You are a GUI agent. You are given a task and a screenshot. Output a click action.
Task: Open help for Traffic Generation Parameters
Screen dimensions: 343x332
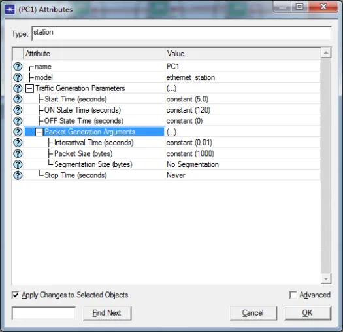click(x=18, y=88)
